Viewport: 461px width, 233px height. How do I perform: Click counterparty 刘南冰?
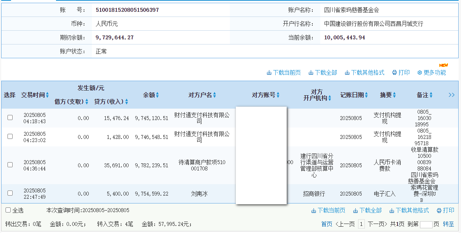pyautogui.click(x=199, y=194)
